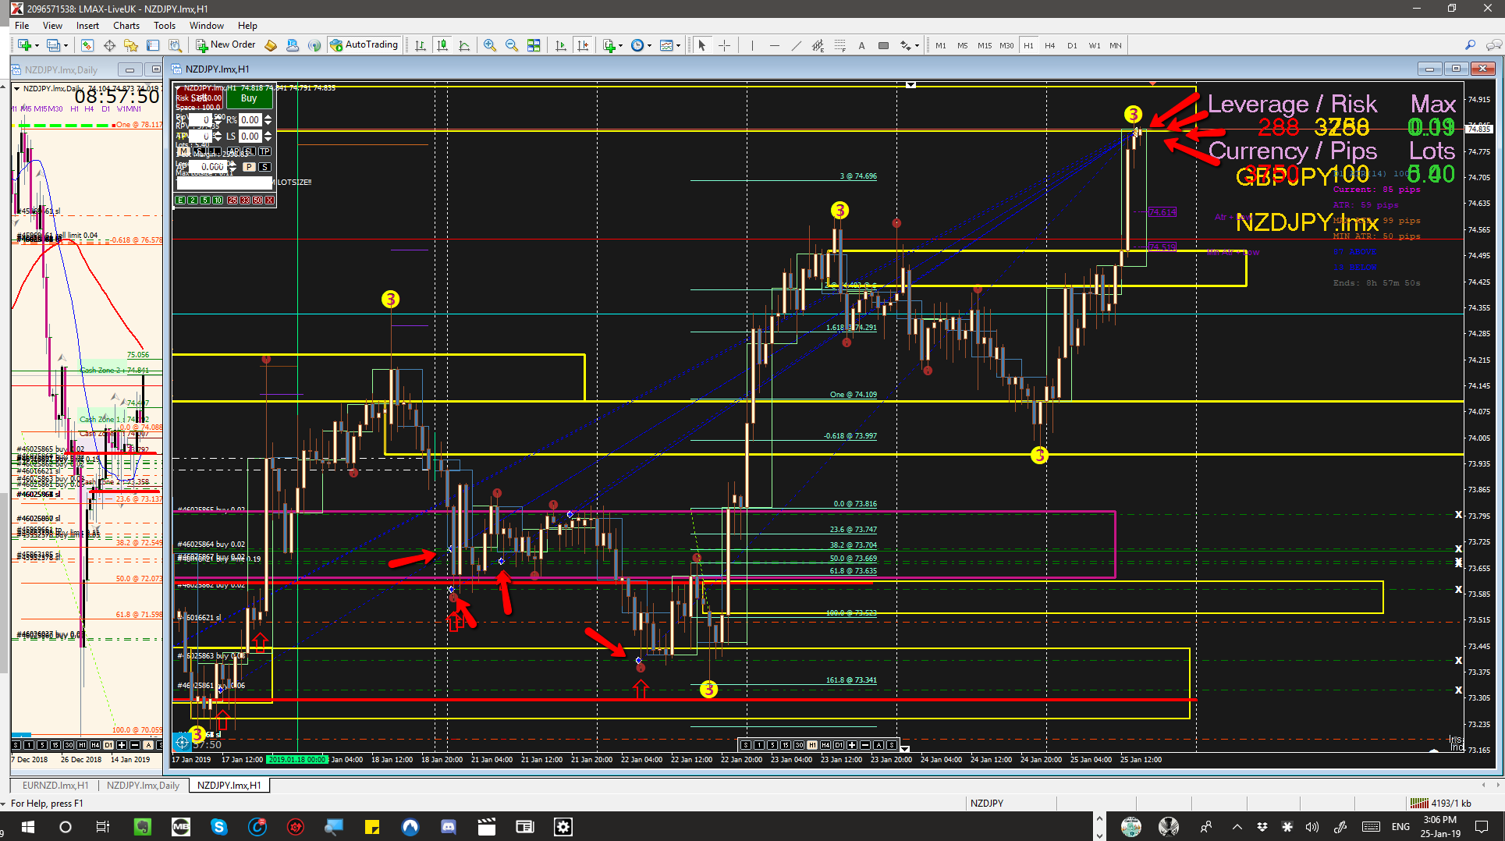Select the trendline drawing tool
This screenshot has width=1505, height=841.
click(x=796, y=45)
